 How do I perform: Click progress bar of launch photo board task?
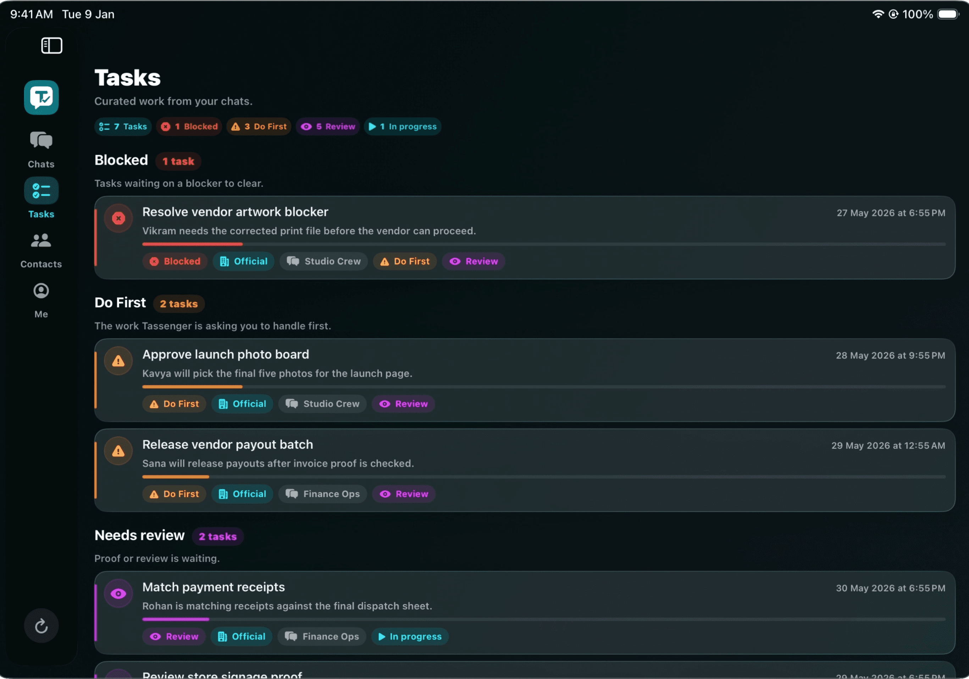coord(544,386)
